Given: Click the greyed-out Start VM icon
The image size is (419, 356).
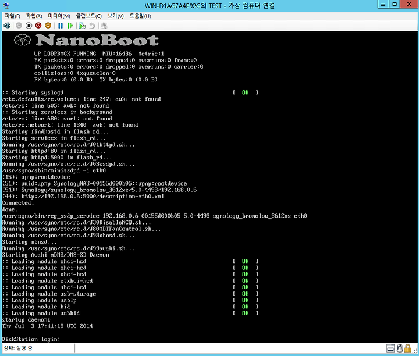Looking at the screenshot, I should pyautogui.click(x=19, y=26).
